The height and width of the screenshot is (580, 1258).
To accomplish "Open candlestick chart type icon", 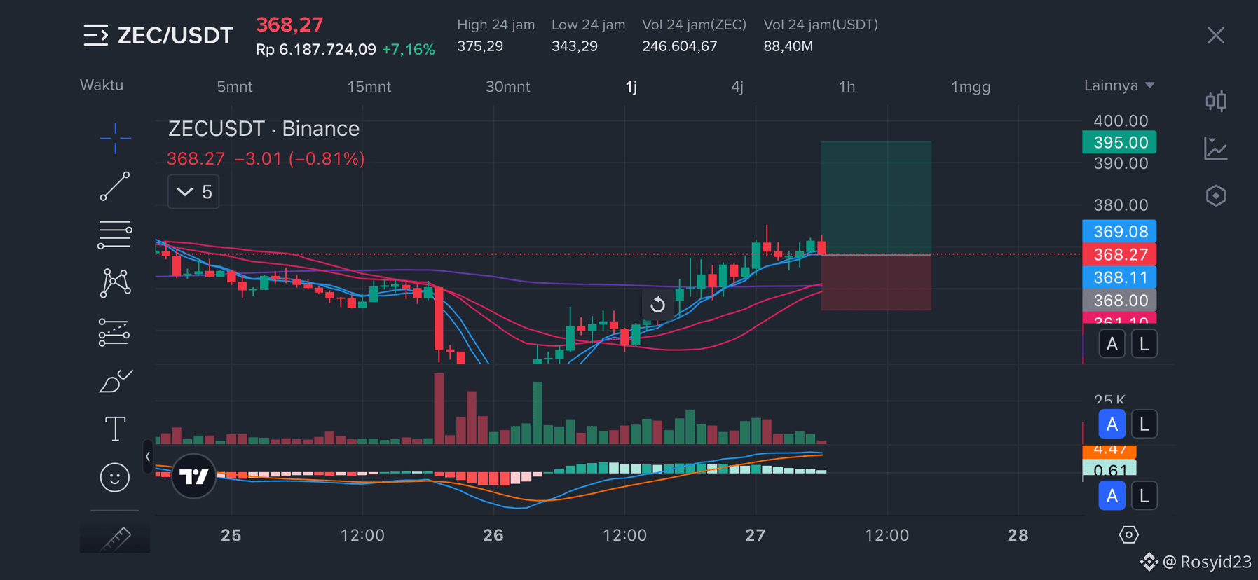I will [1216, 101].
